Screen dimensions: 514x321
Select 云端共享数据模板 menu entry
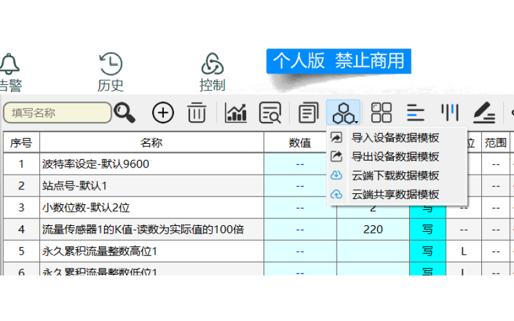tap(397, 195)
